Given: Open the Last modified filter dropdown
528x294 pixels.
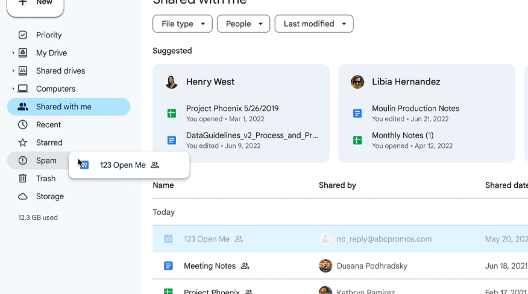Looking at the screenshot, I should coord(313,24).
